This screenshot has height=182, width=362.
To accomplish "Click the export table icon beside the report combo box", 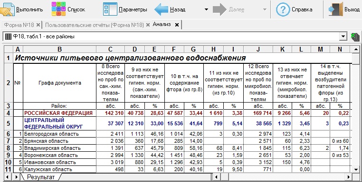I will click(355, 36).
